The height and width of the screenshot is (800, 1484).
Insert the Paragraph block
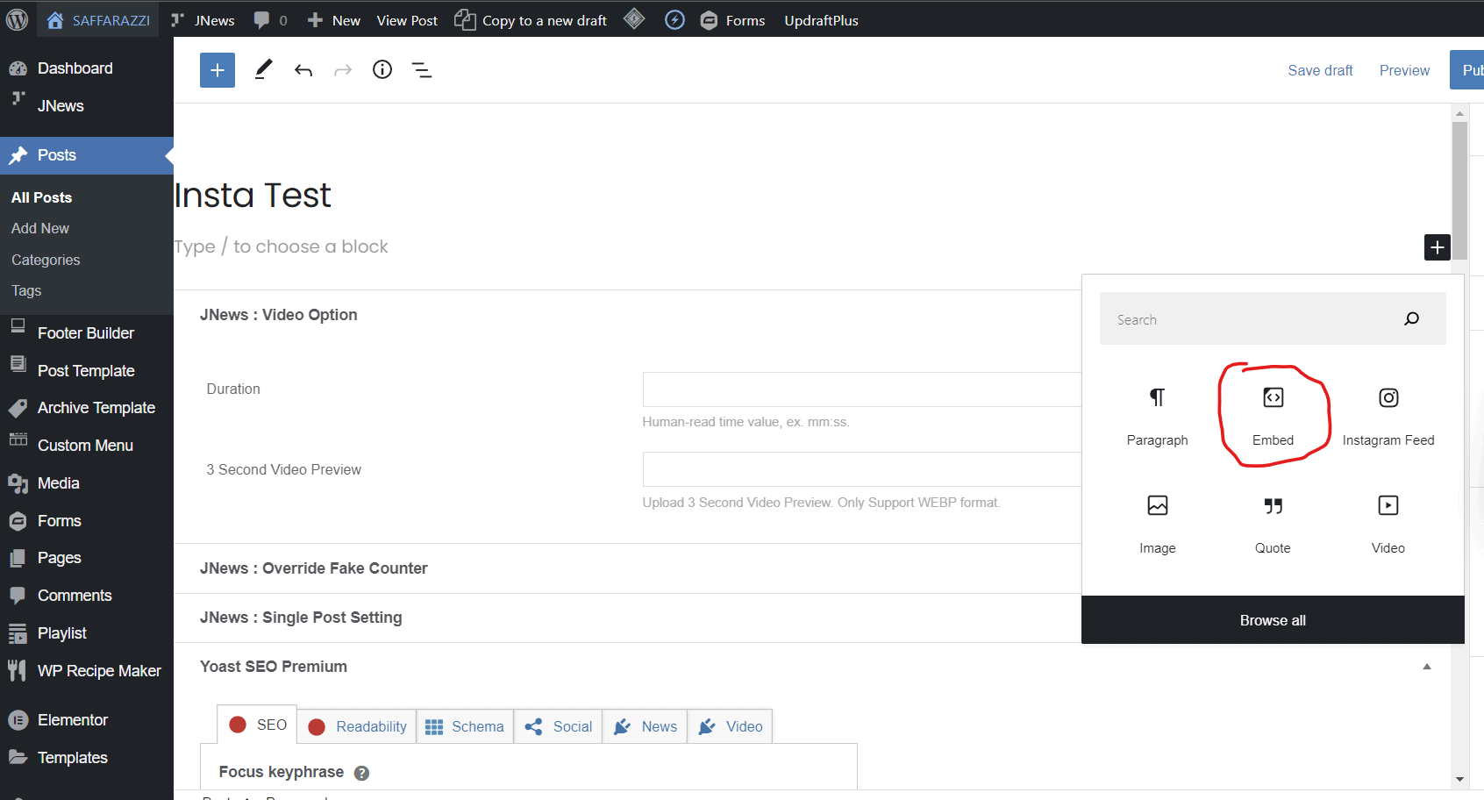(1157, 415)
